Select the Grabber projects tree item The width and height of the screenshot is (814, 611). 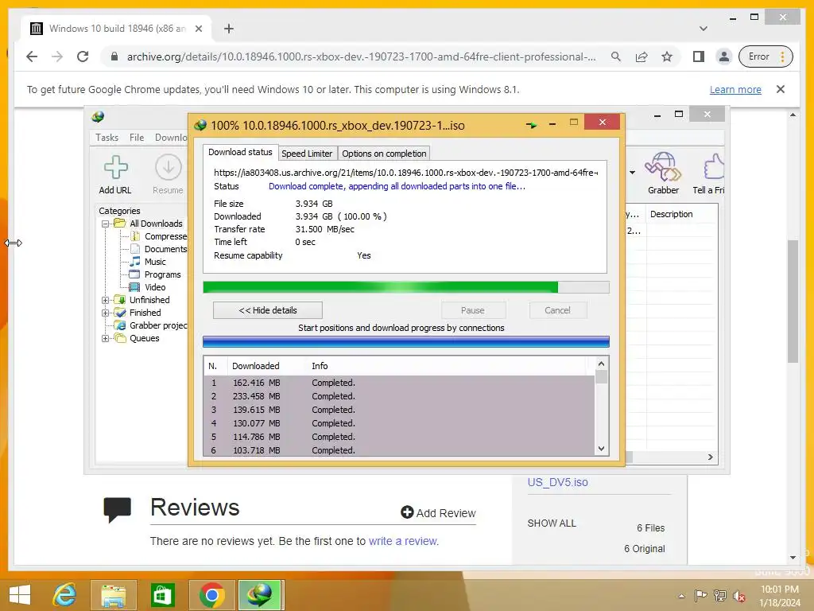pyautogui.click(x=158, y=325)
